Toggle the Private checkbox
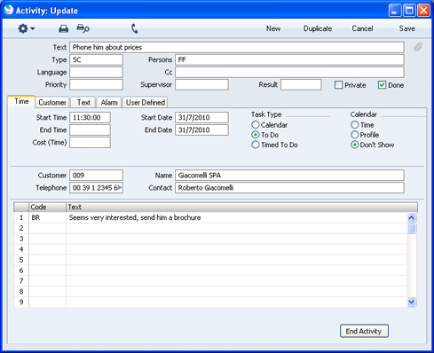 [338, 85]
